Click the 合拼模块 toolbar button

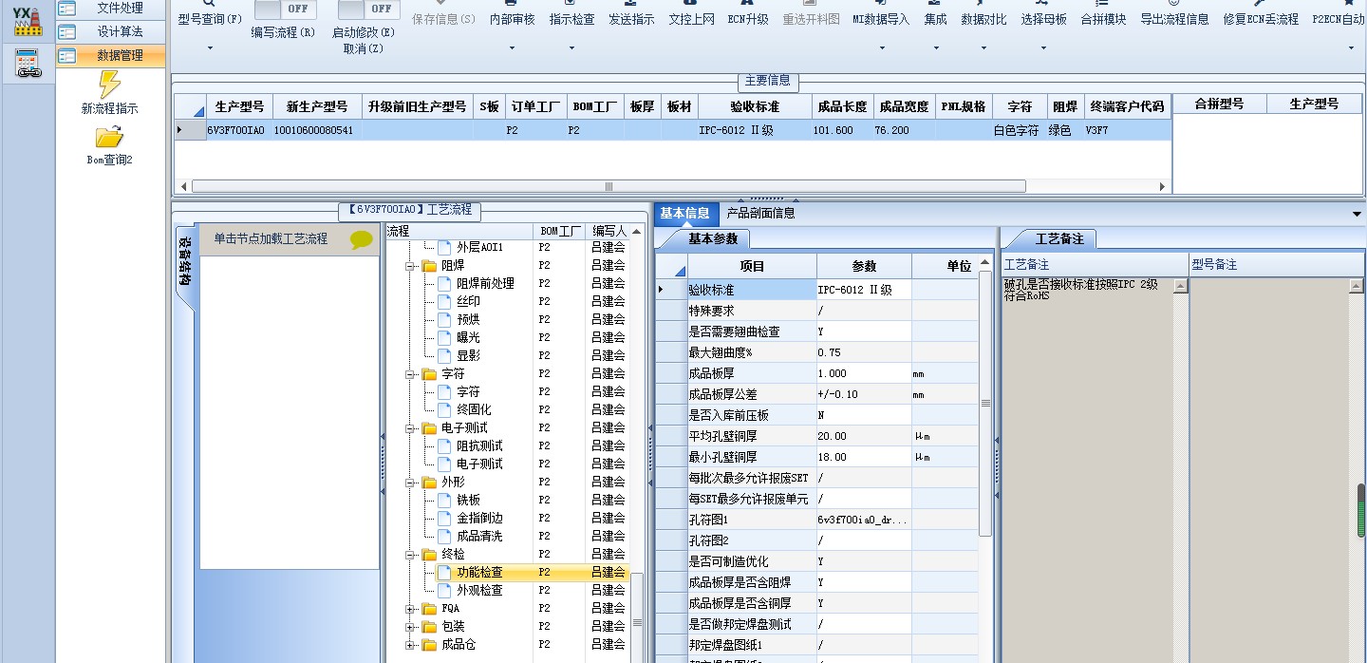pyautogui.click(x=1103, y=19)
